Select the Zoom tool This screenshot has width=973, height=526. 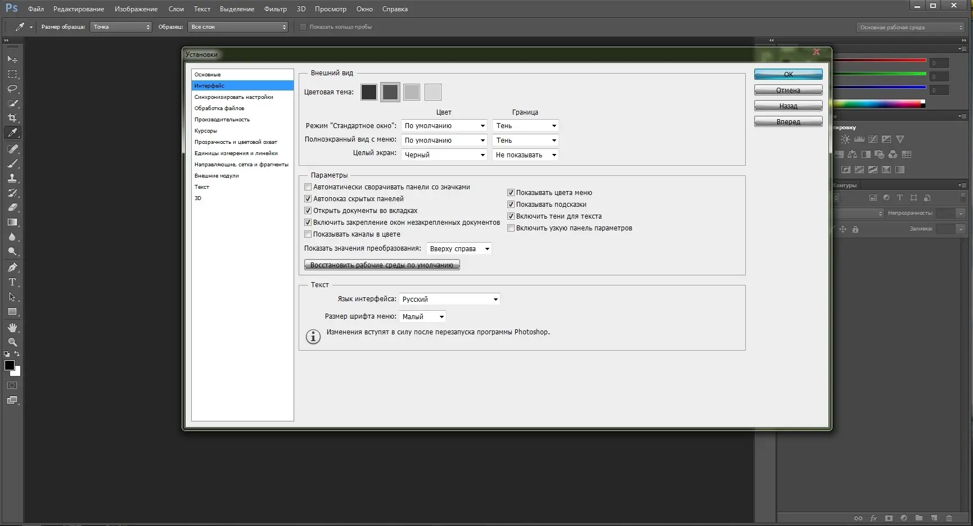click(12, 342)
